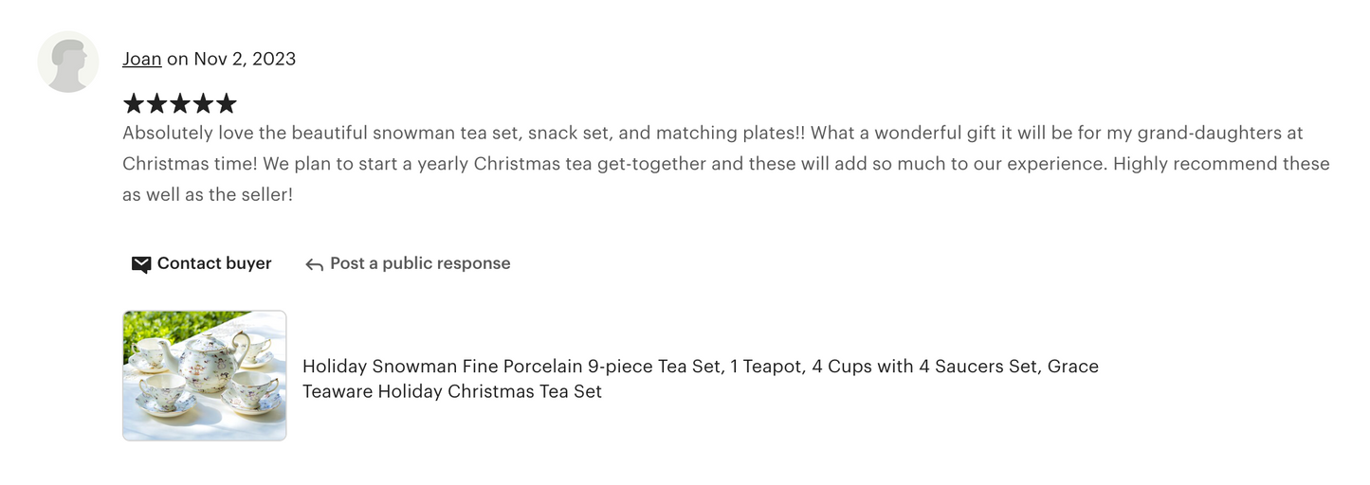1370x485 pixels.
Task: Click the third star of the rating
Action: (179, 103)
